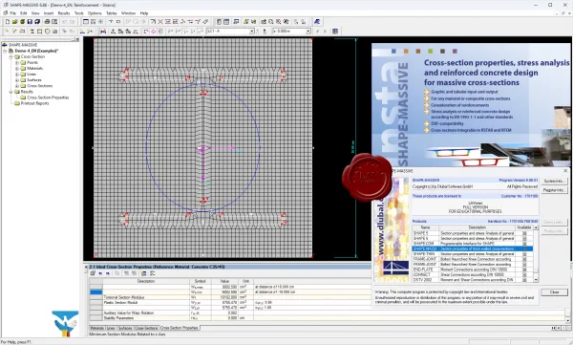Go to previous table blue left arrow

[100, 273]
